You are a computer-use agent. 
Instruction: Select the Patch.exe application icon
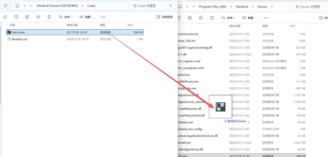coord(9,32)
